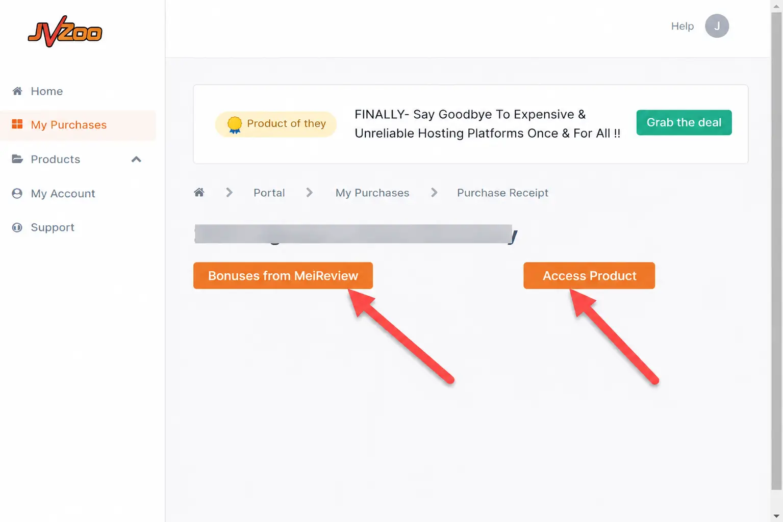Image resolution: width=783 pixels, height=522 pixels.
Task: Collapse the Products submenu chevron
Action: (x=136, y=159)
